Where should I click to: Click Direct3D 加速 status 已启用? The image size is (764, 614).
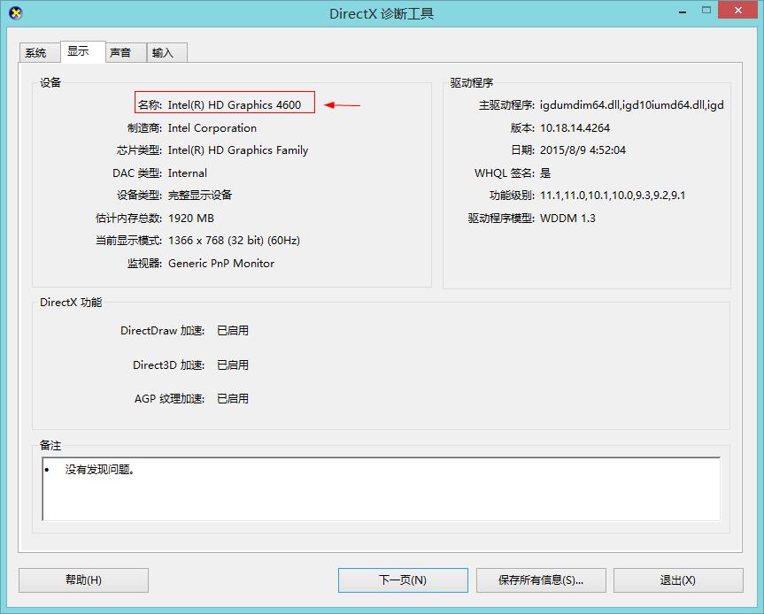[233, 365]
